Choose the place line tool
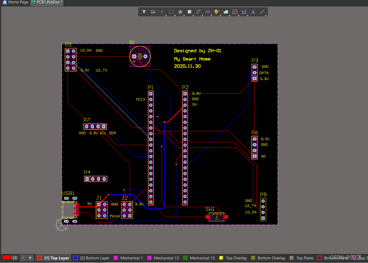The width and height of the screenshot is (368, 263). [262, 12]
